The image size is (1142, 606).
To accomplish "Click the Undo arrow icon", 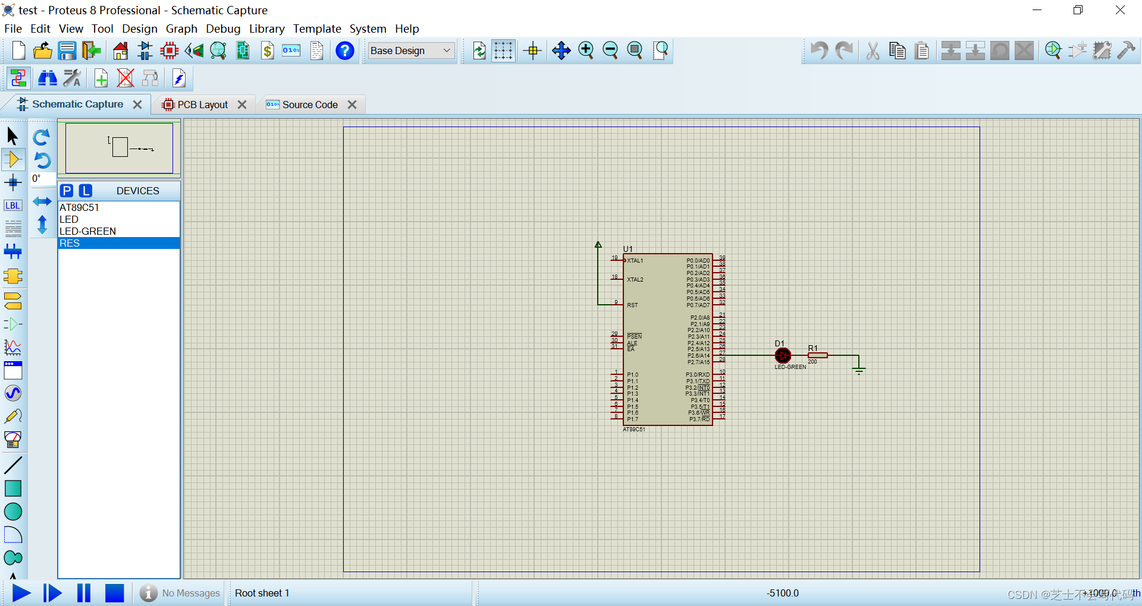I will point(820,50).
